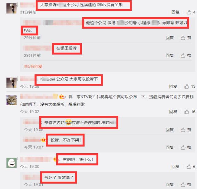Reply to the comment posted 31分钟前
The image size is (197, 189).
point(175,12)
